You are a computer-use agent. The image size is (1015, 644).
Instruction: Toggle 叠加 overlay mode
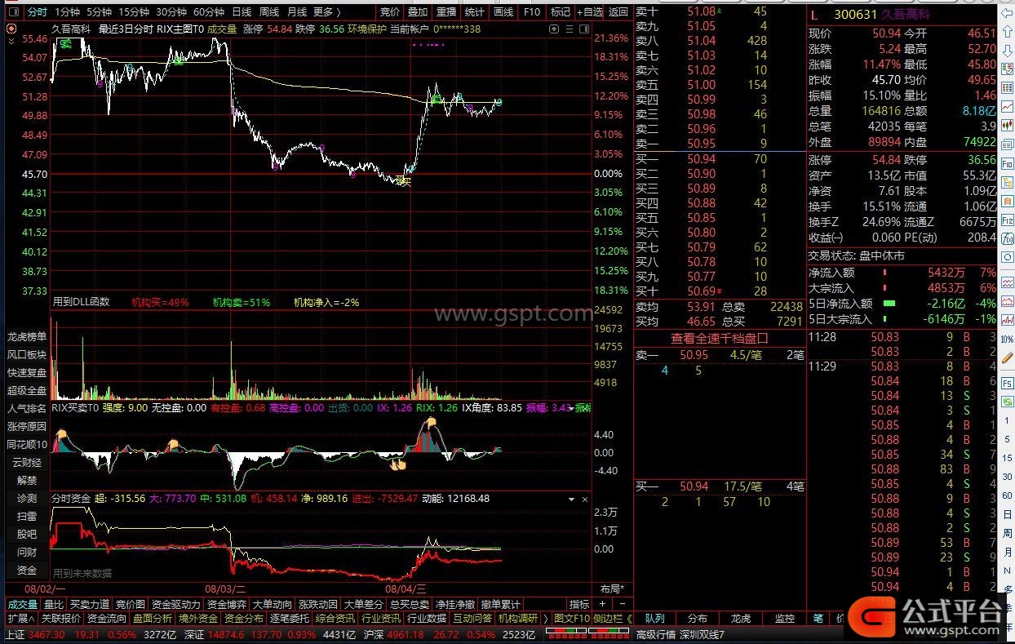coord(417,12)
